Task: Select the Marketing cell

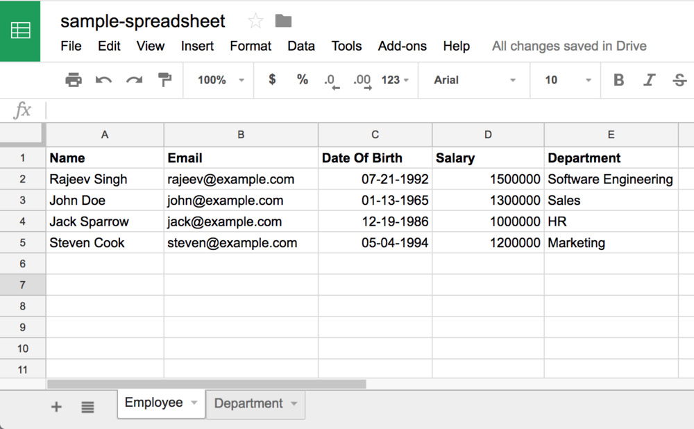Action: (611, 242)
